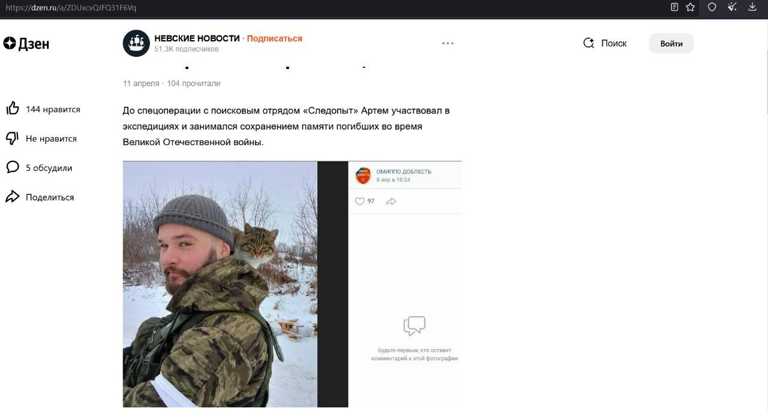Share the article via arrow icon
This screenshot has width=768, height=411.
pyautogui.click(x=13, y=197)
